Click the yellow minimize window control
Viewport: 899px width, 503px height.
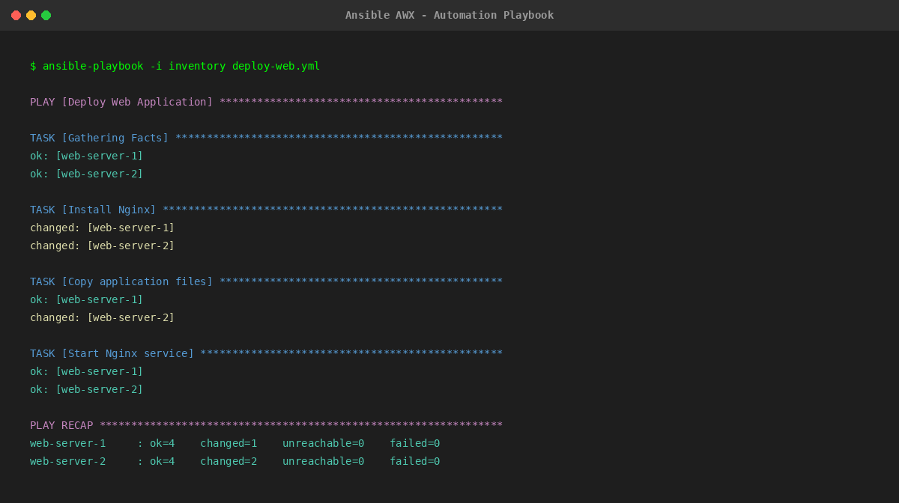31,14
